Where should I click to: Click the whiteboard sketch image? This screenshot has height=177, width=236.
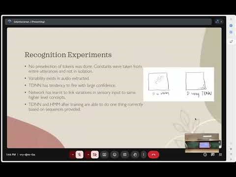[x=178, y=84]
